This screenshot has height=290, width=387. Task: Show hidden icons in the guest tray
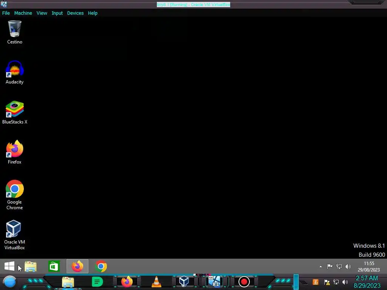tap(320, 267)
